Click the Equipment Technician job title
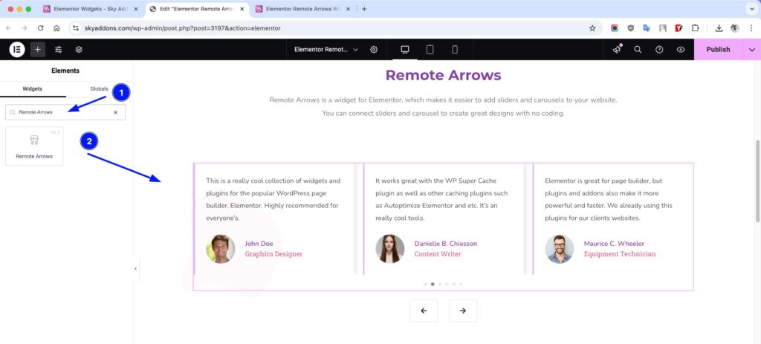Viewport: 761px width, 344px height. [620, 254]
